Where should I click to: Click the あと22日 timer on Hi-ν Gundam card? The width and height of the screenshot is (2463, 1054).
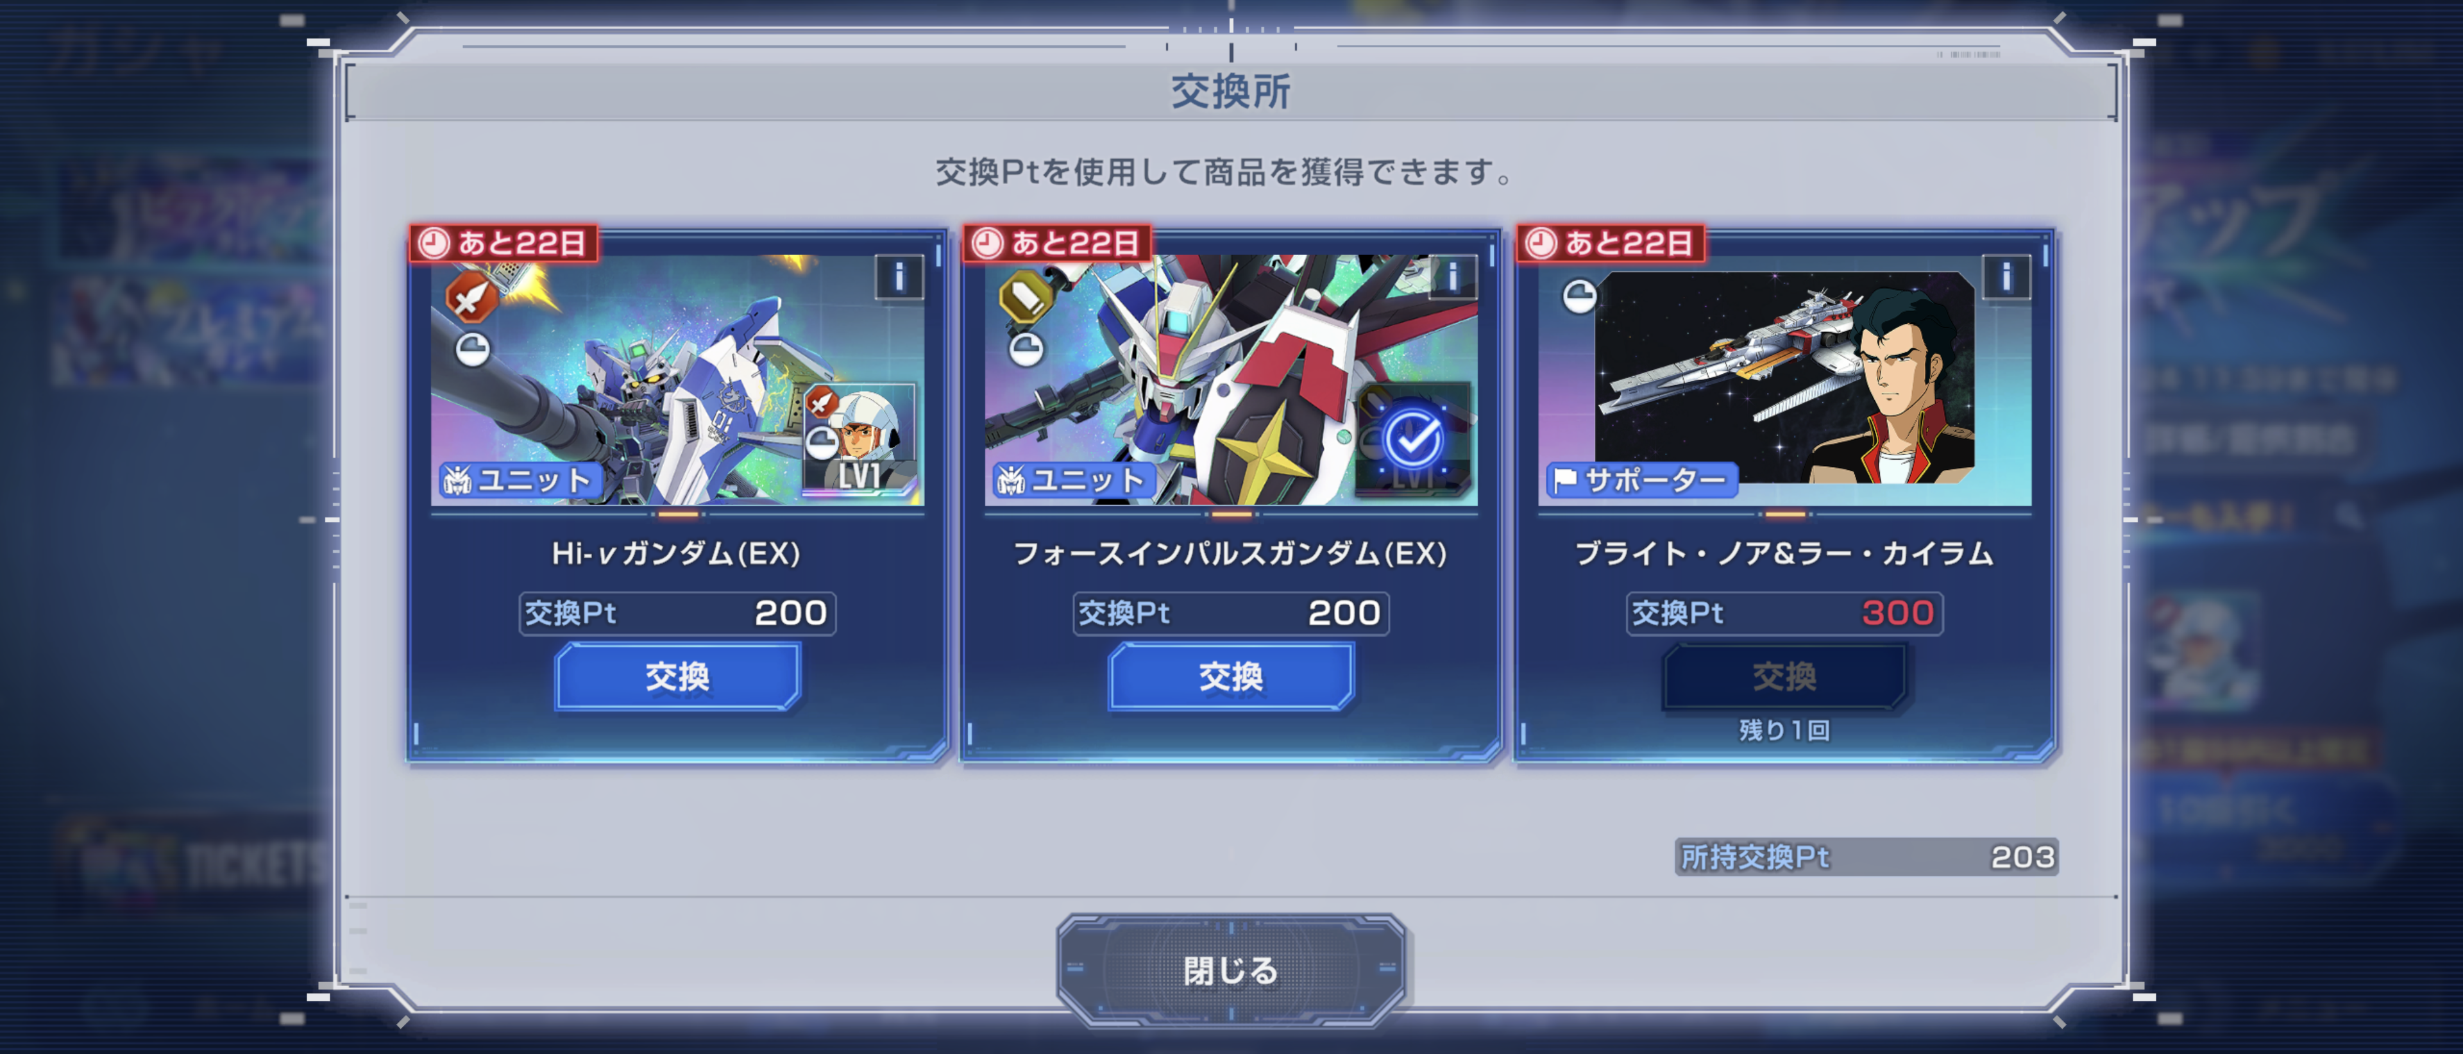tap(504, 244)
